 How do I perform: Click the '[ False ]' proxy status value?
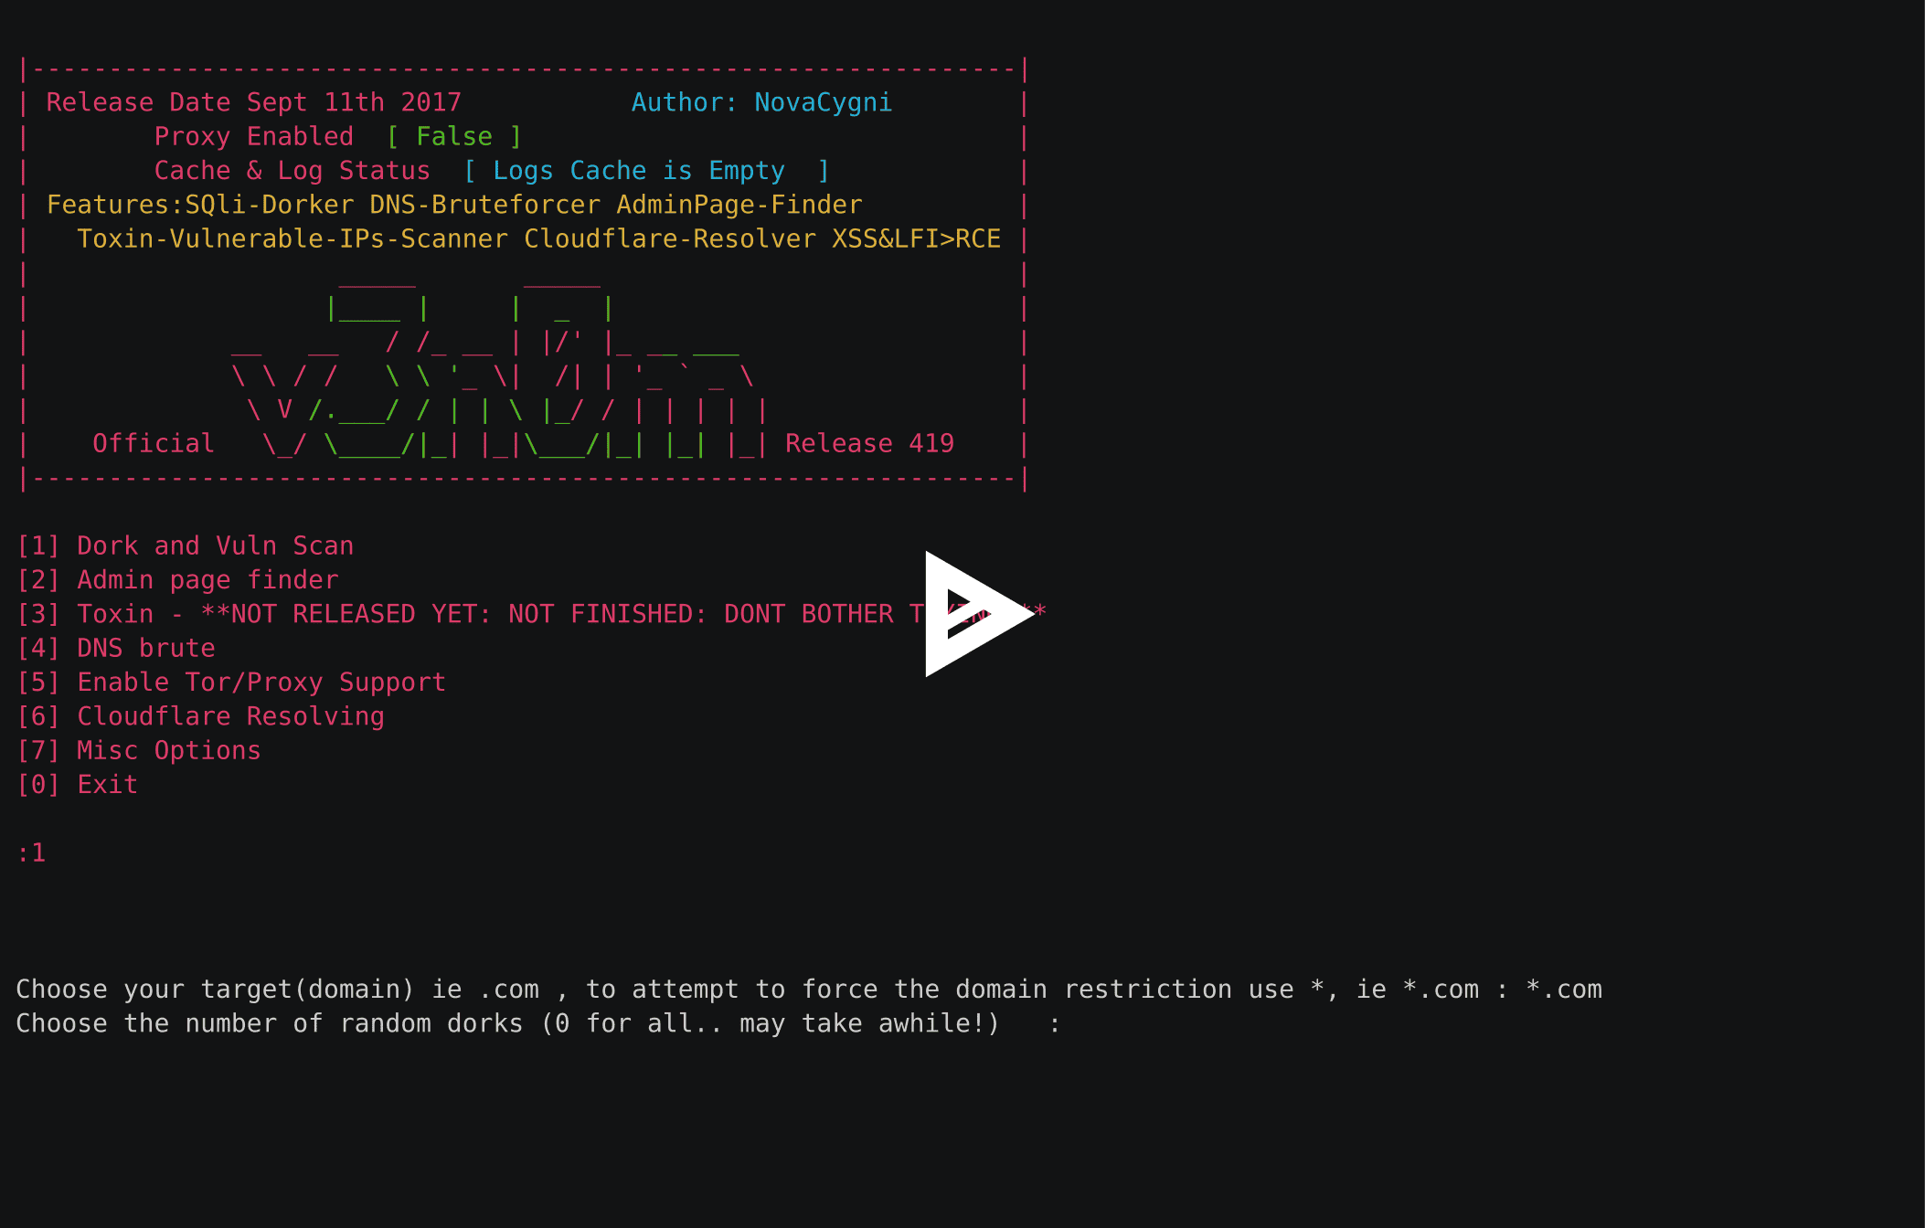pyautogui.click(x=454, y=137)
